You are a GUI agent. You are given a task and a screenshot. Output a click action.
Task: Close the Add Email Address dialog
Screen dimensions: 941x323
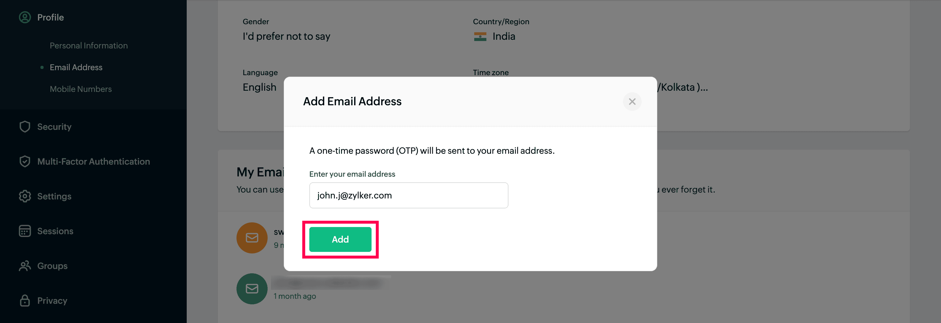[632, 102]
